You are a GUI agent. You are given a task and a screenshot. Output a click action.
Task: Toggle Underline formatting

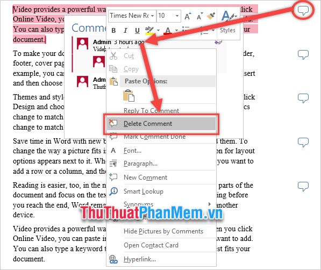click(x=137, y=31)
